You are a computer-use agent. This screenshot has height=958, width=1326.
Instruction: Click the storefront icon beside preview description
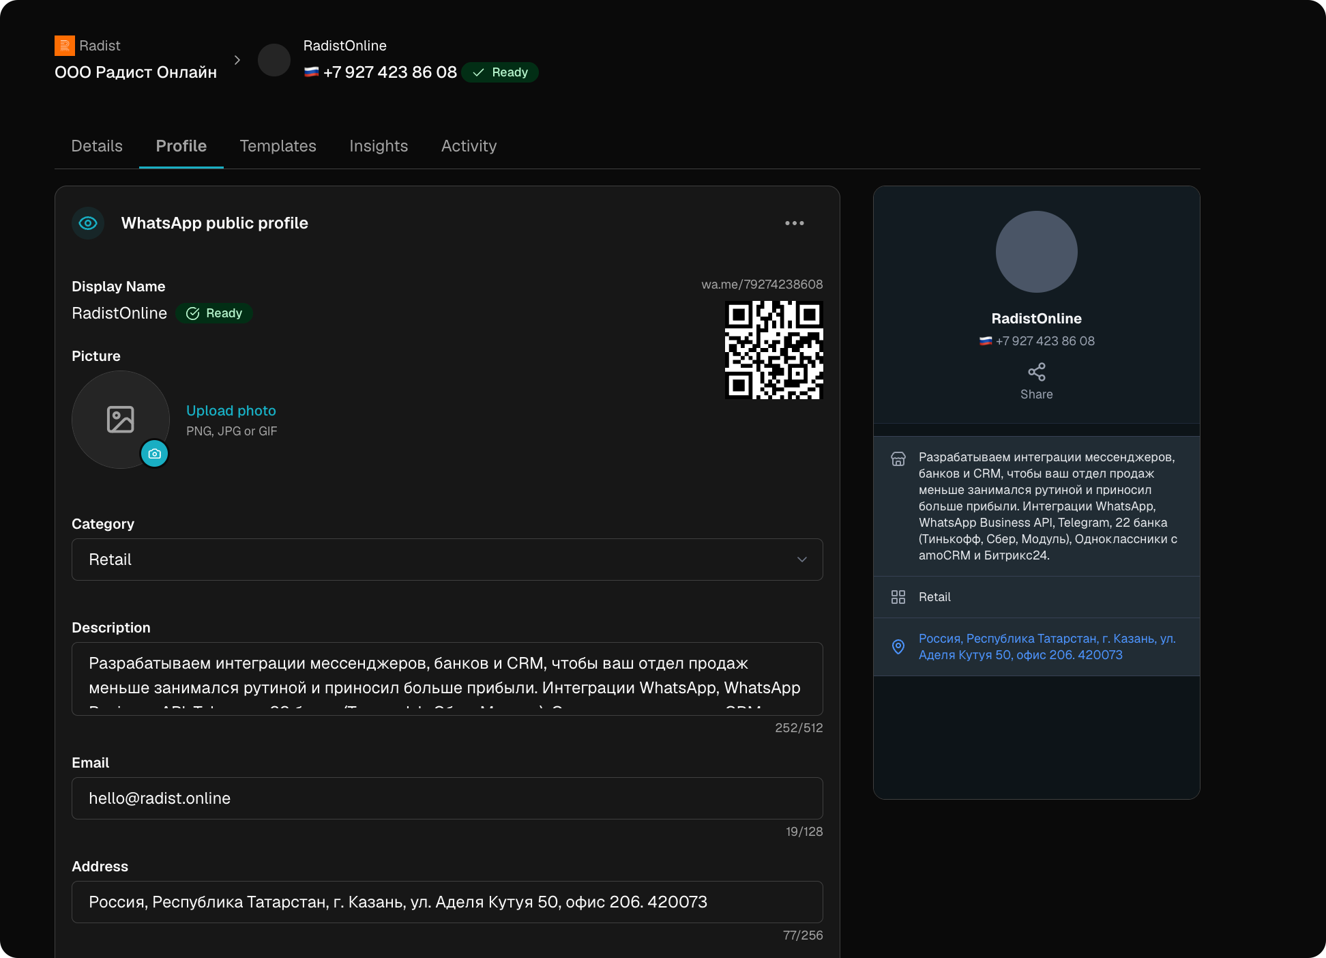point(898,459)
